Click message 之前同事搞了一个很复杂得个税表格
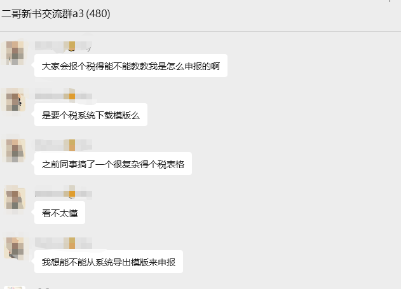 pos(112,164)
